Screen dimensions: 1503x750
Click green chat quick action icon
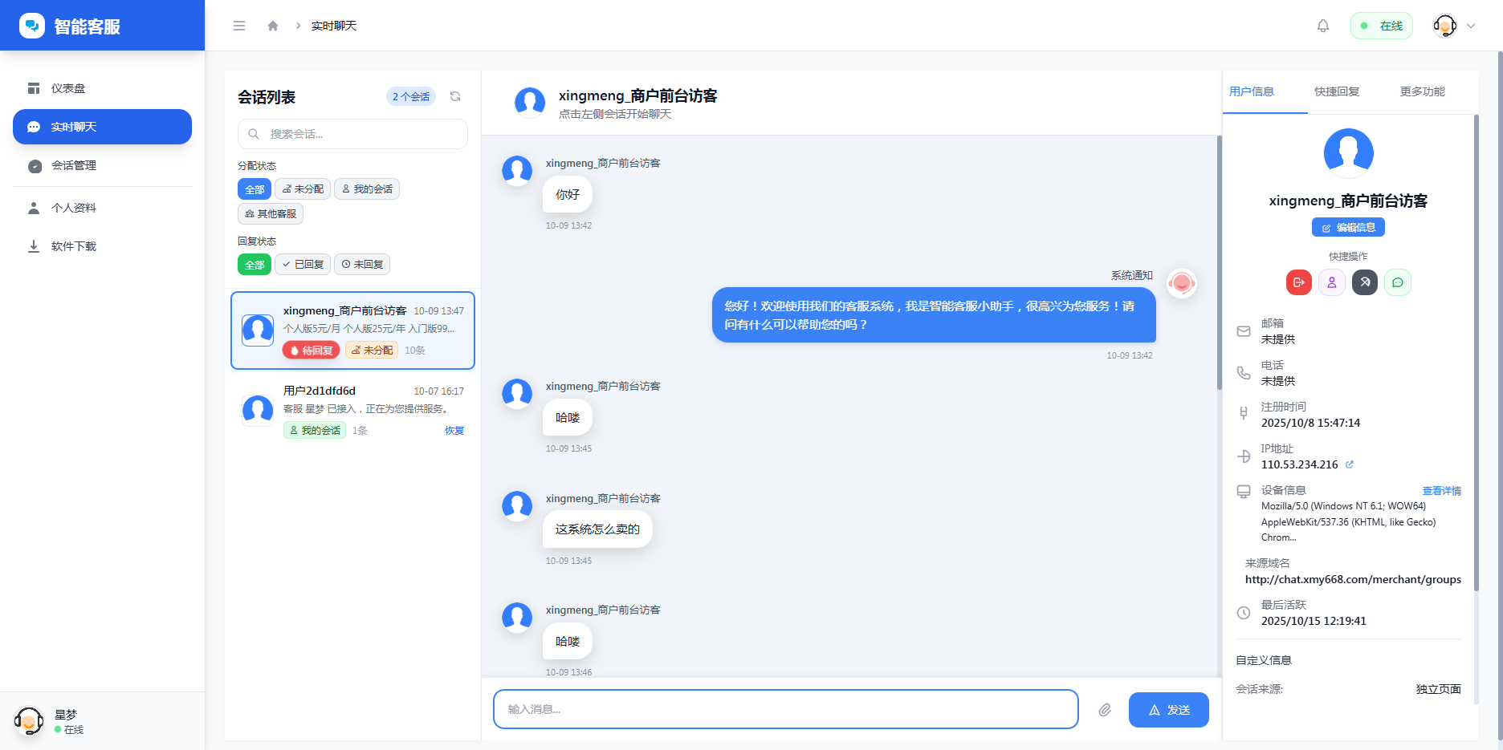pos(1398,282)
